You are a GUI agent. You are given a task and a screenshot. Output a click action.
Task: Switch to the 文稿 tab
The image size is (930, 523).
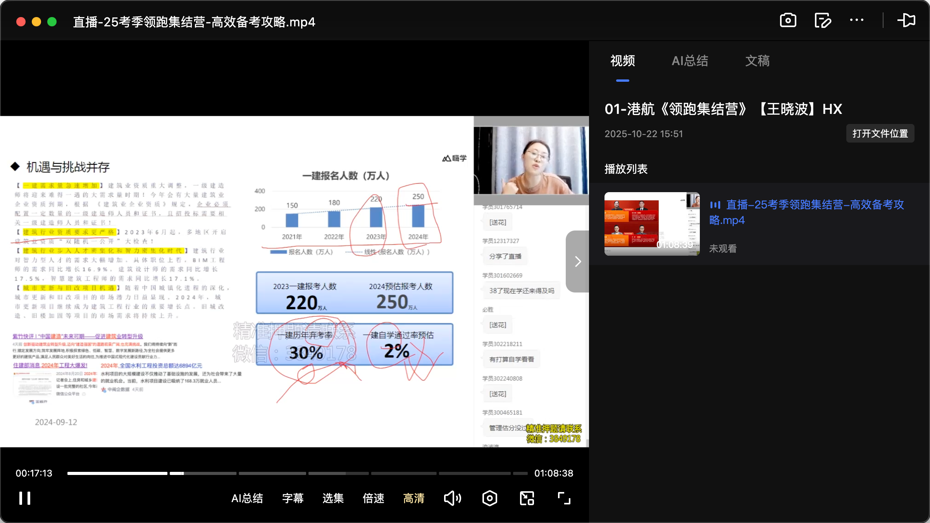click(757, 61)
